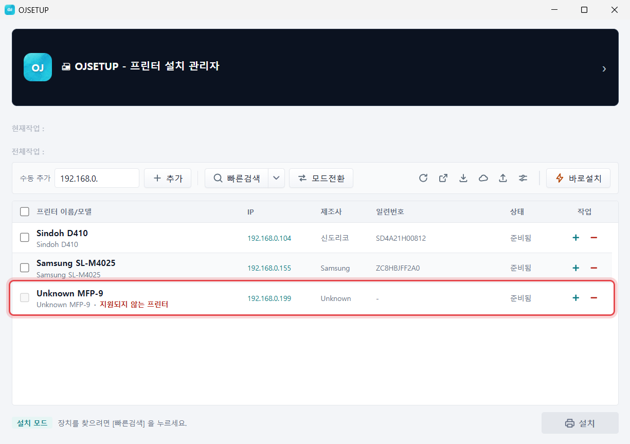Screen dimensions: 630x444
Task: Click the plus icon for Samsung SL-M4025
Action: [576, 268]
